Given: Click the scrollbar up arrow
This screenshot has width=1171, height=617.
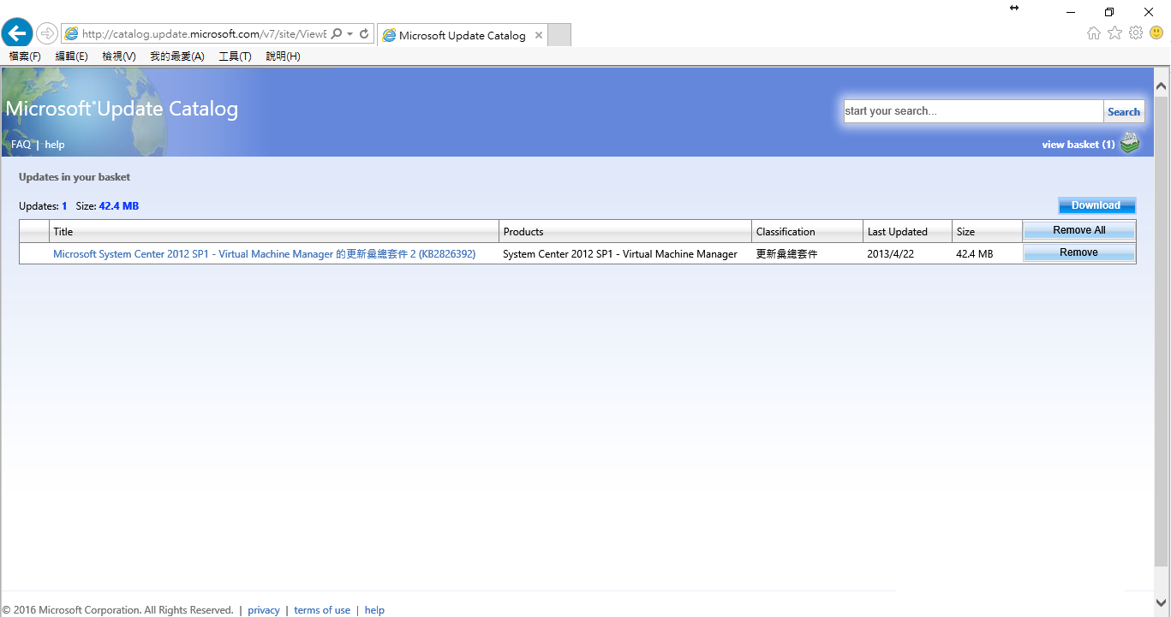Looking at the screenshot, I should click(1162, 86).
